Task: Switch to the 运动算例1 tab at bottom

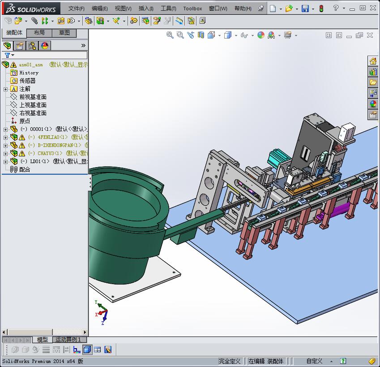Action: (68, 340)
